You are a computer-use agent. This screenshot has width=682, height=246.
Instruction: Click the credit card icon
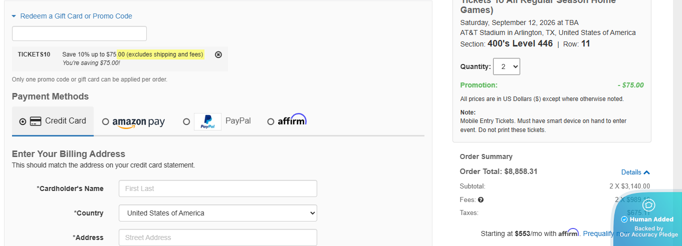pyautogui.click(x=36, y=121)
